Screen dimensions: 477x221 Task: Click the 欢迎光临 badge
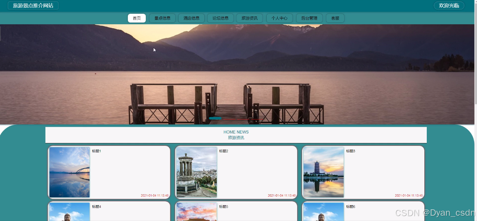[449, 6]
